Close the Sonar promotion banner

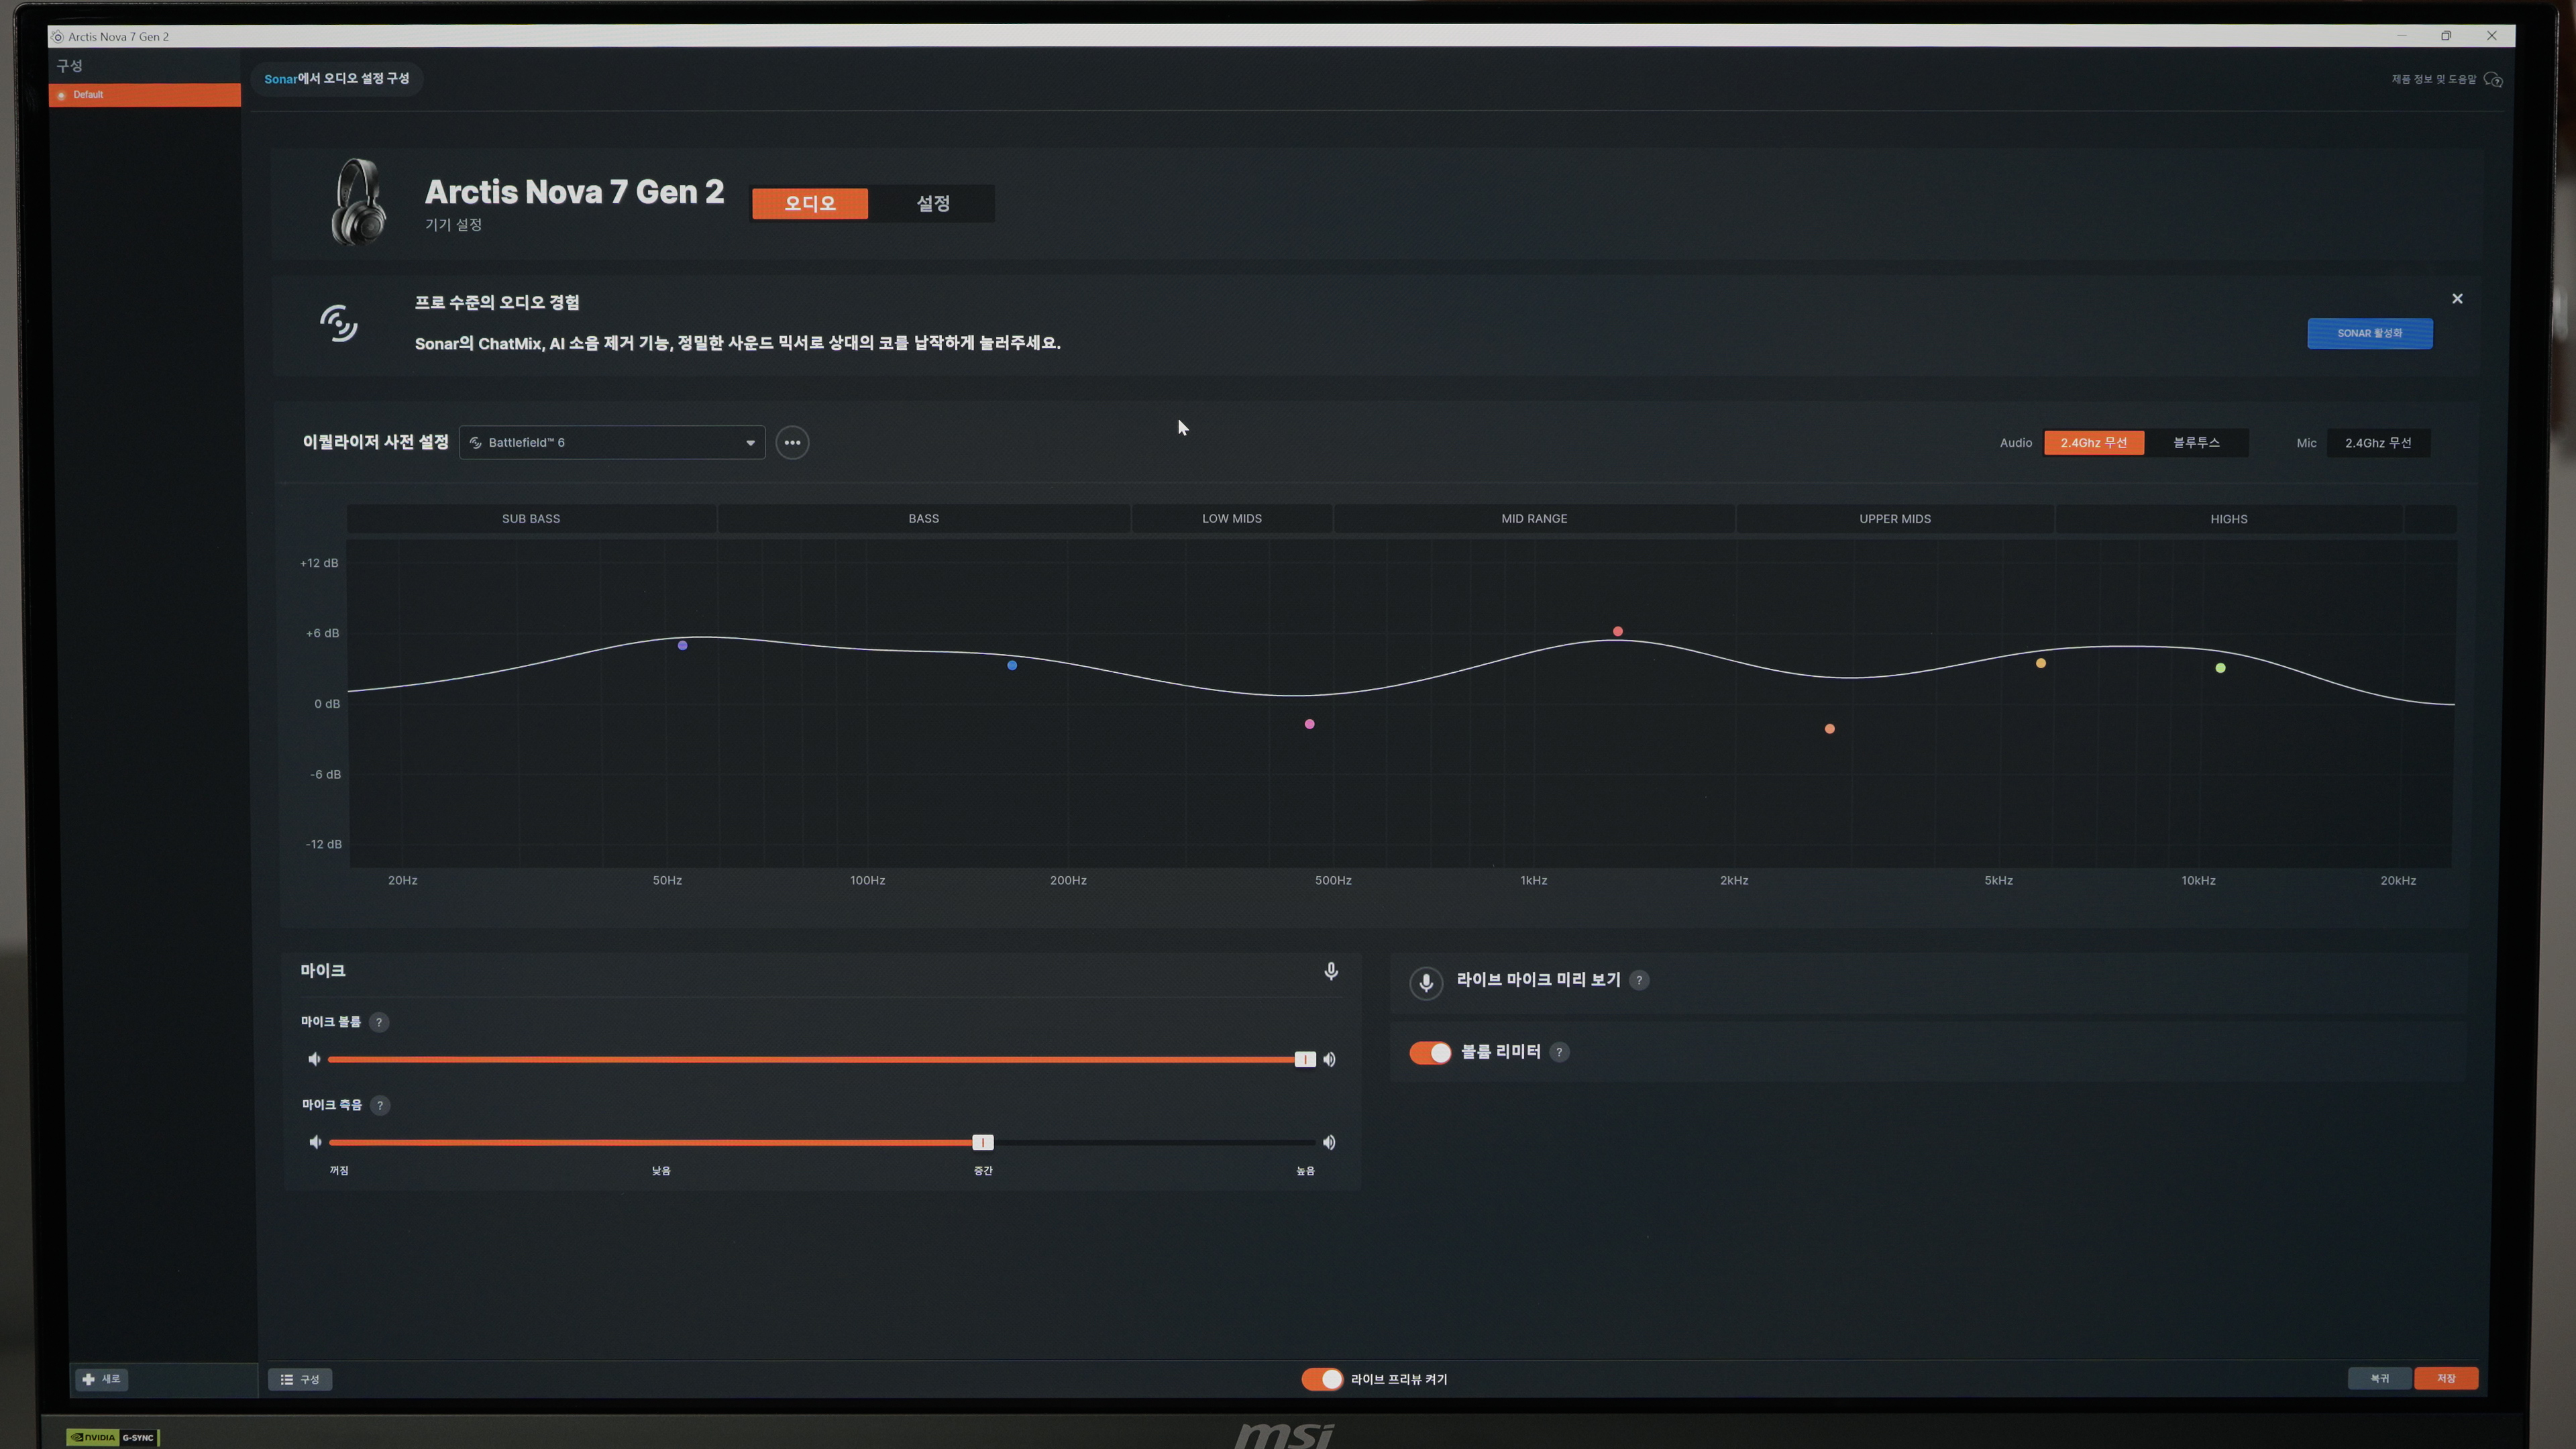(x=2457, y=299)
